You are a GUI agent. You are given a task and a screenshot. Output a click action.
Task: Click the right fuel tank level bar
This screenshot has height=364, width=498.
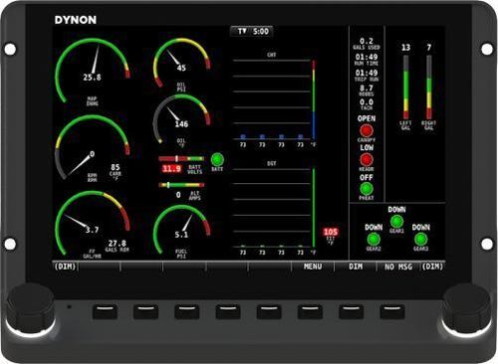(429, 88)
